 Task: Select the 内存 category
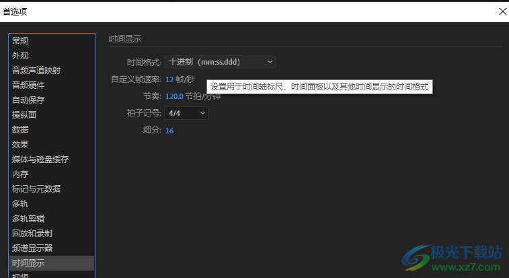(x=20, y=174)
